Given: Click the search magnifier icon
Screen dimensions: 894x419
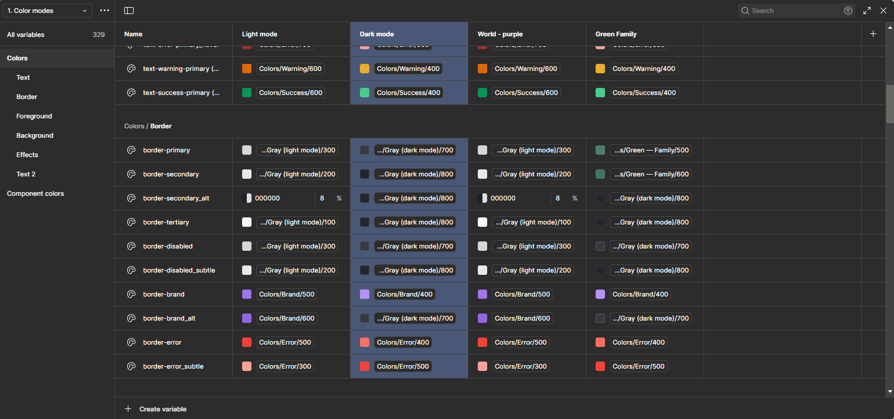Looking at the screenshot, I should [745, 11].
